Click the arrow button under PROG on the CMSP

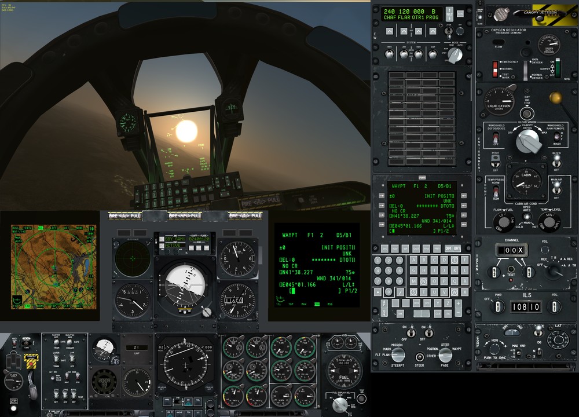(433, 31)
